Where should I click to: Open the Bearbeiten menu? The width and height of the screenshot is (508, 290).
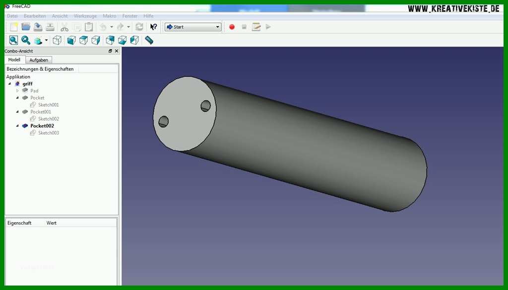coord(35,16)
